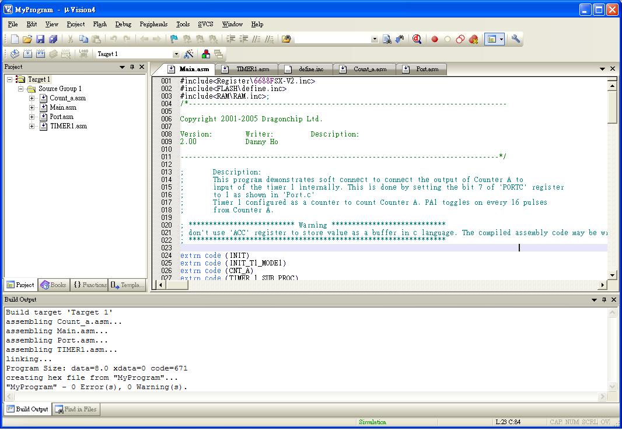Viewport: 622px width, 430px height.
Task: Open the Target 1 dropdown
Action: tap(176, 54)
